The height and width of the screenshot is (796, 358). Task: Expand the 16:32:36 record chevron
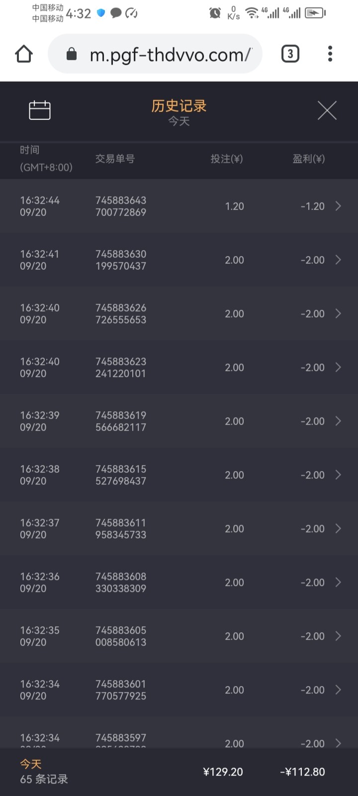click(338, 582)
